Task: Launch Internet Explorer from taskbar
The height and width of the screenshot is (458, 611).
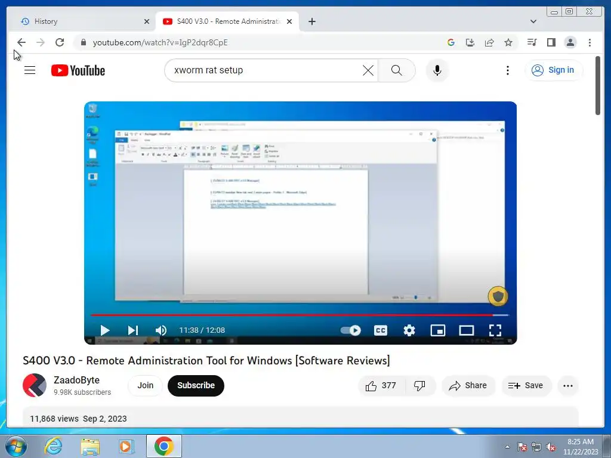Action: coord(53,446)
